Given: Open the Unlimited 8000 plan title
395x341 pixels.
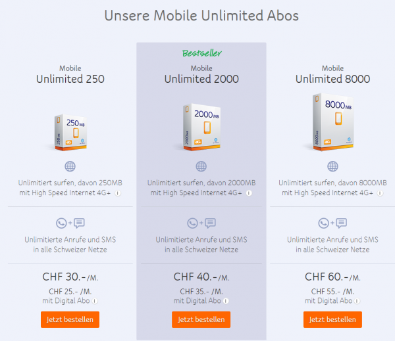Looking at the screenshot, I should coord(332,79).
